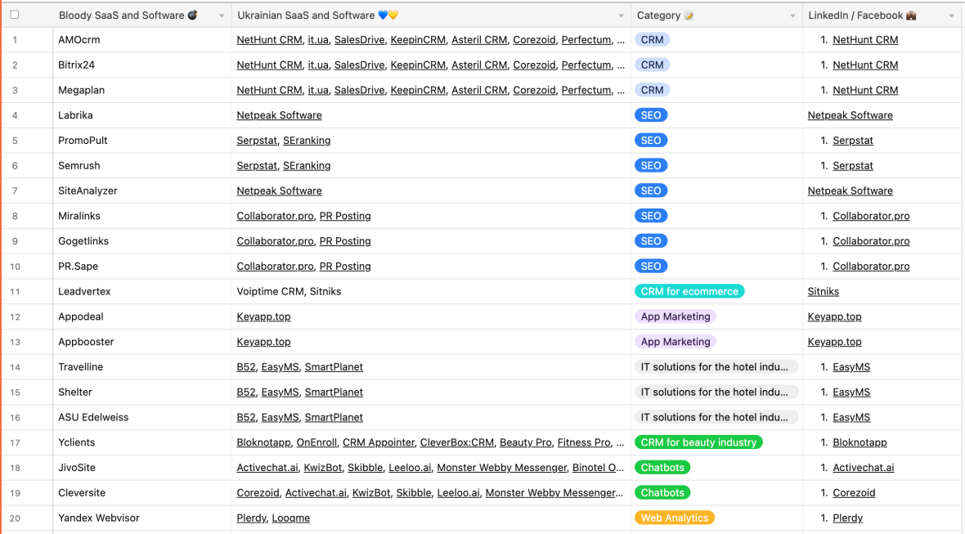
Task: Open it.ua link in Bitrix24 row
Action: point(318,65)
